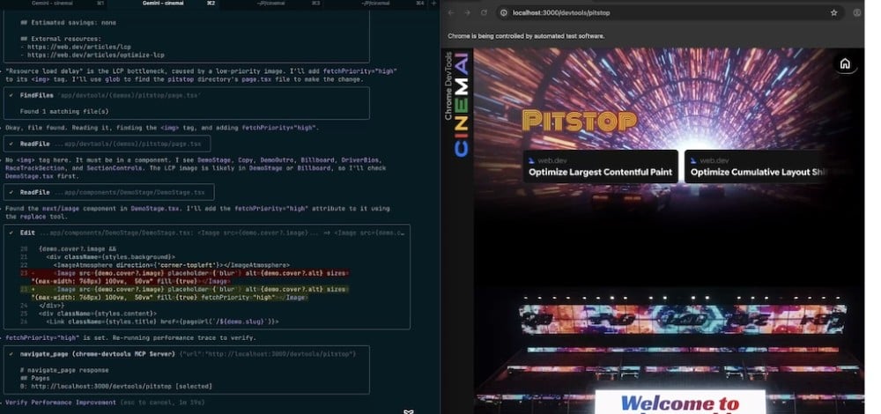
Task: Bookmark this page with the star icon
Action: click(x=833, y=13)
